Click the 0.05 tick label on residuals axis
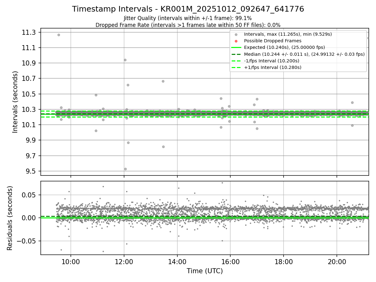This screenshot has width=376, height=282. (x=29, y=195)
